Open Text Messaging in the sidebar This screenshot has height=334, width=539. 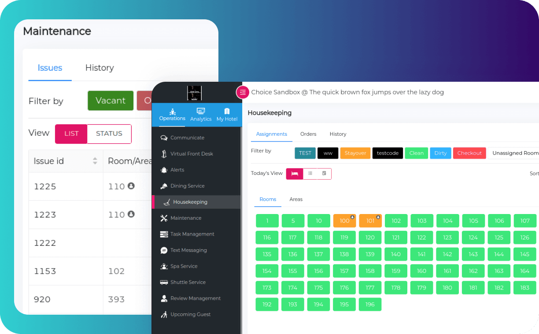click(x=188, y=250)
